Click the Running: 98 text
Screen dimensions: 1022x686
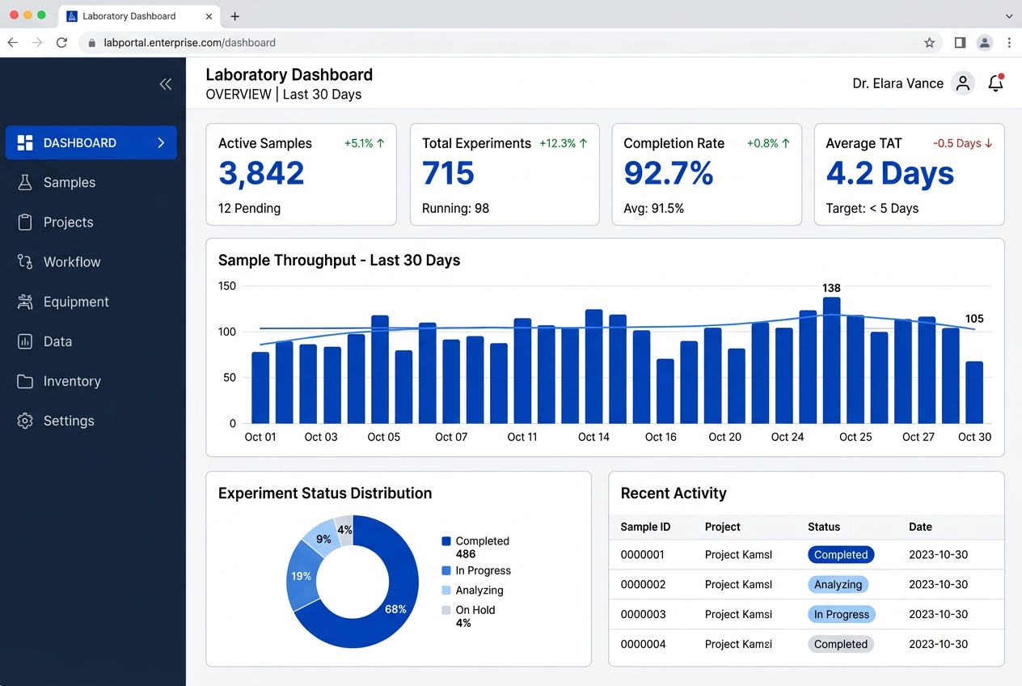click(455, 209)
